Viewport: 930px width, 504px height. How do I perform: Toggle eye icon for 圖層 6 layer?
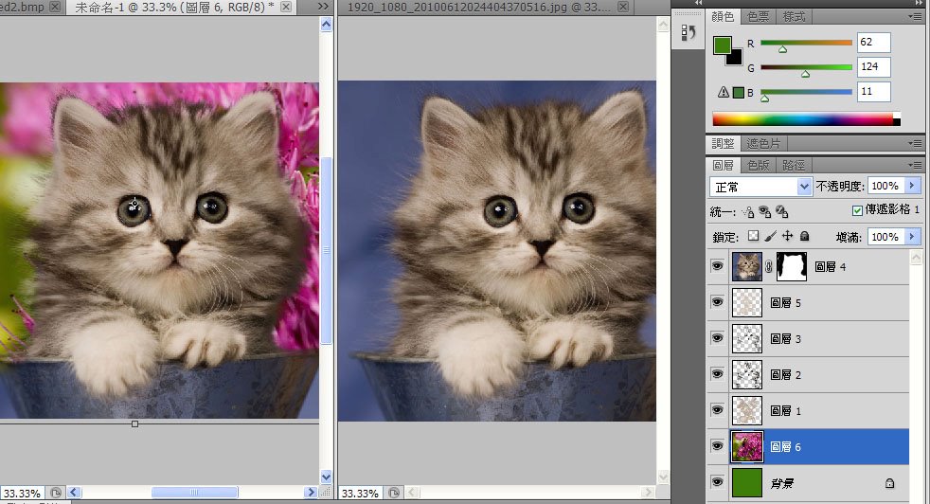click(x=717, y=447)
